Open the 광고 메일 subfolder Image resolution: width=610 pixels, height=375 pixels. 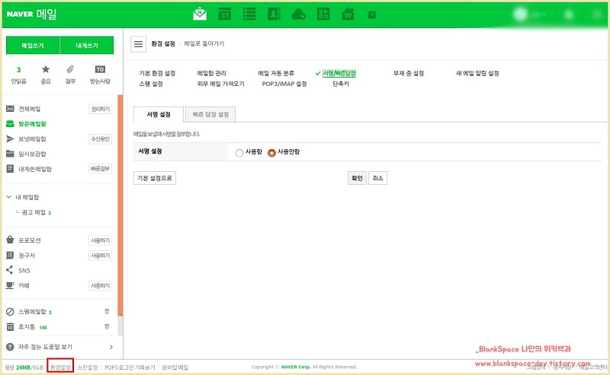(x=34, y=212)
